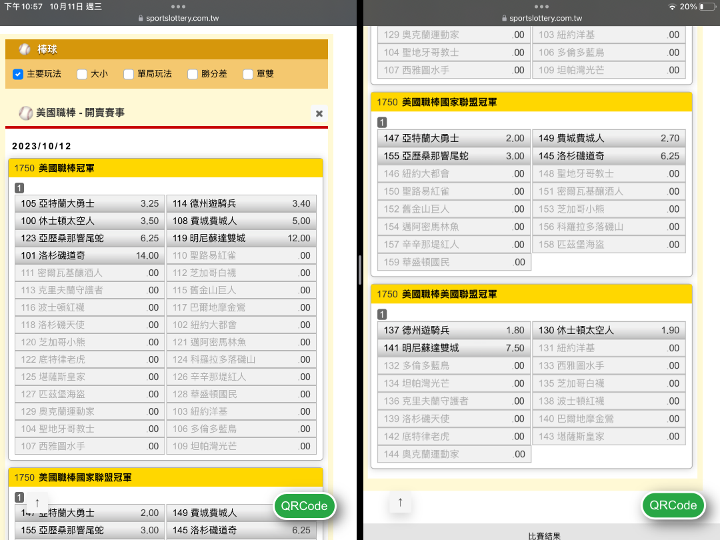Viewport: 720px width, 540px height.
Task: Click the "1" badge under right 美國職棒國家聯盟冠軍
Action: coord(382,123)
